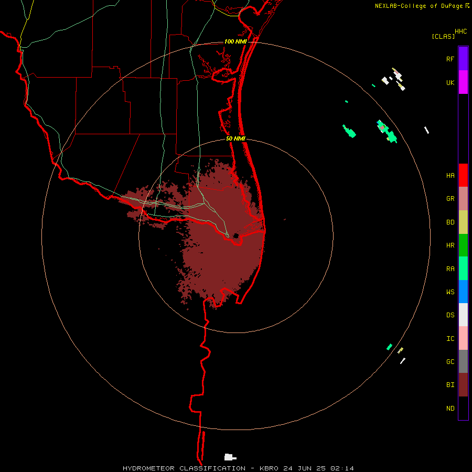Click the 50 NMI range ring label
472x472 pixels.
[x=235, y=138]
